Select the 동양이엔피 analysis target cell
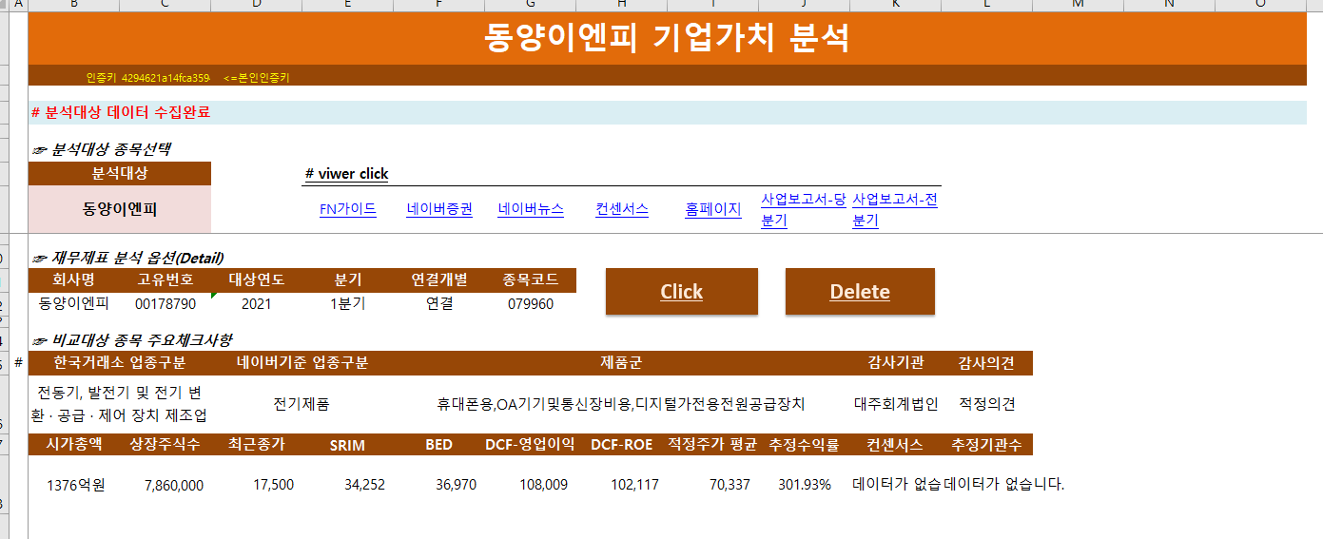1323x539 pixels. (120, 208)
